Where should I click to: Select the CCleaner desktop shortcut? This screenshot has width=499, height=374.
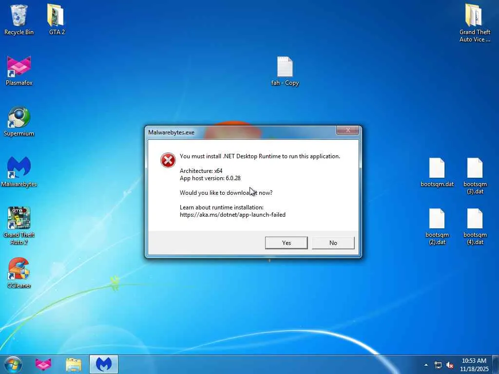(x=19, y=273)
